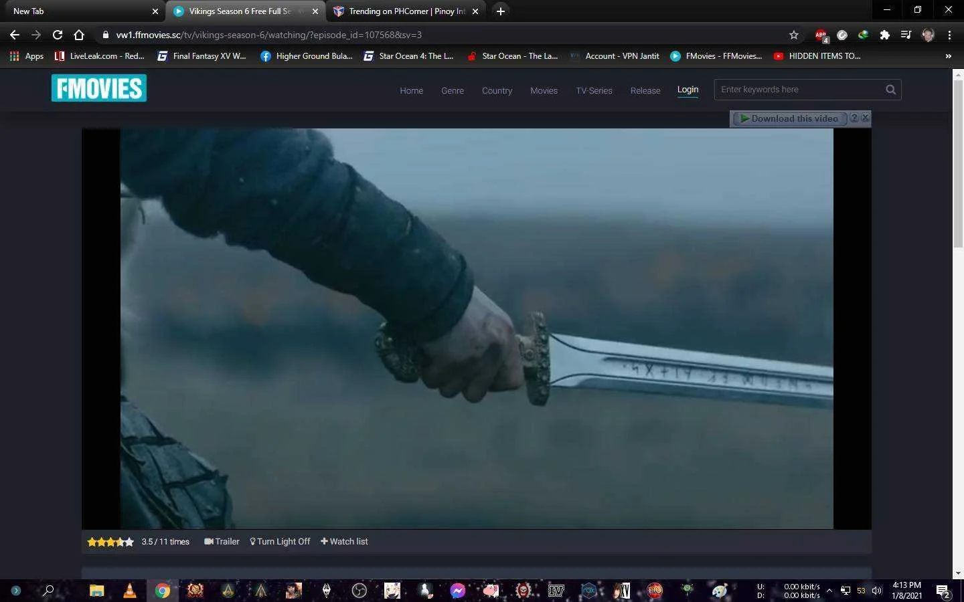The image size is (964, 602).
Task: Open the Adblock Plus extension
Action: (821, 35)
